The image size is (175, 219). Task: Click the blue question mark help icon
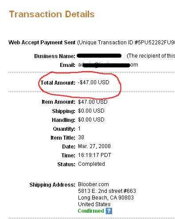point(109,211)
